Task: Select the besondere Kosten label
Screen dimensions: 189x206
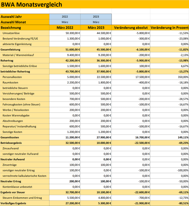Action: pyautogui.click(x=14, y=99)
